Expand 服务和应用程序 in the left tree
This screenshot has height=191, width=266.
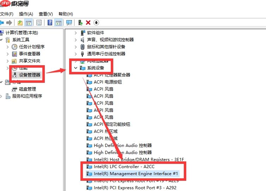[1, 96]
